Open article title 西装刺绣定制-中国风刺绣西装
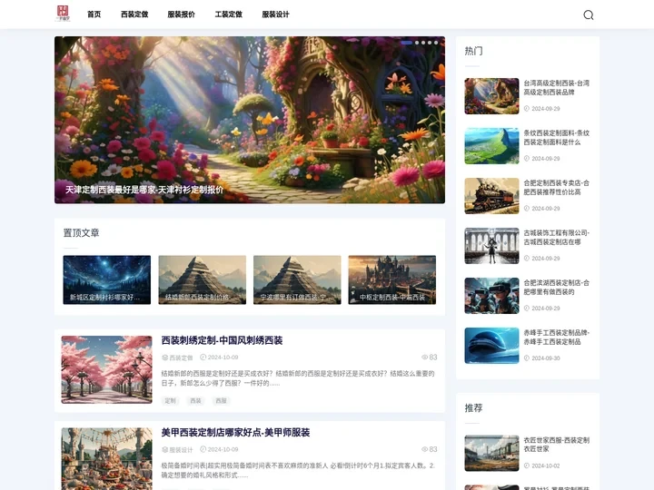This screenshot has width=654, height=490. pos(222,340)
